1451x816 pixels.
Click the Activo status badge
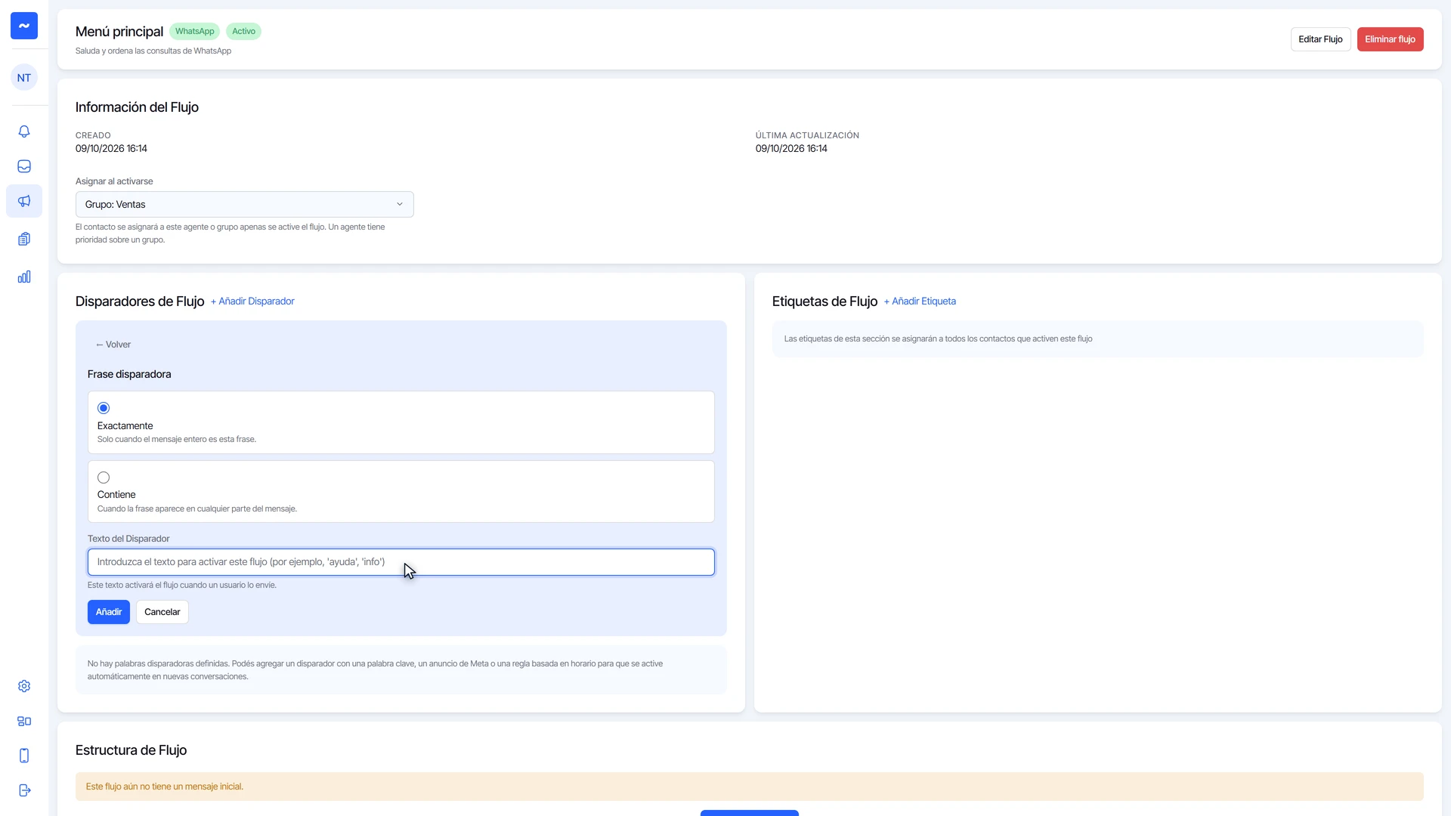(x=243, y=32)
